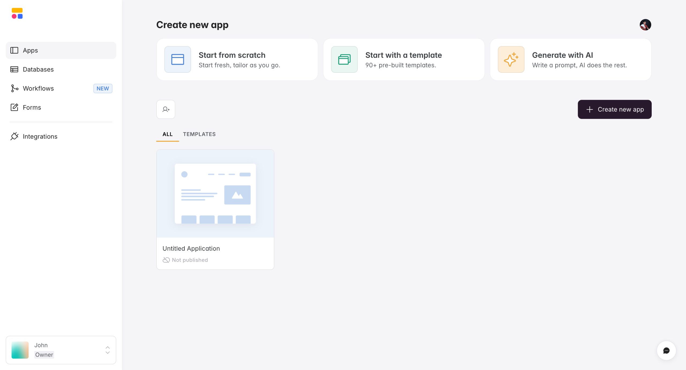Open the Untitled Application thumbnail

pyautogui.click(x=215, y=193)
